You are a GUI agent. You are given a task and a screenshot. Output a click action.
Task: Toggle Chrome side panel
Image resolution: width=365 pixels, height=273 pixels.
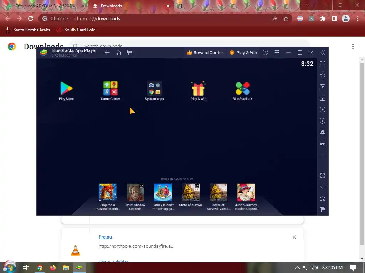tap(334, 18)
